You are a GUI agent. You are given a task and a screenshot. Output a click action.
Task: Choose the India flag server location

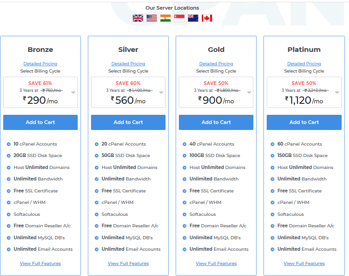tap(166, 18)
